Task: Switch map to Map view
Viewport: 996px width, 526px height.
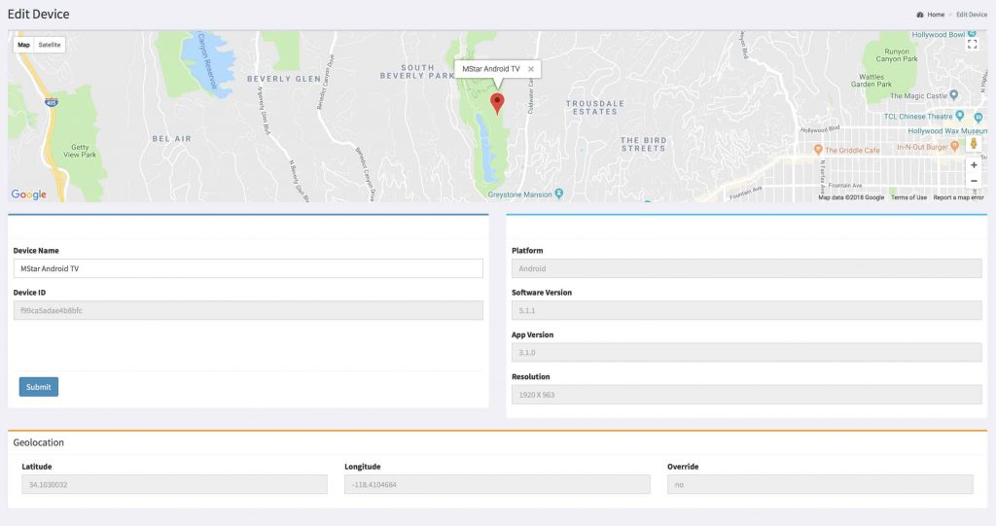Action: [x=23, y=45]
